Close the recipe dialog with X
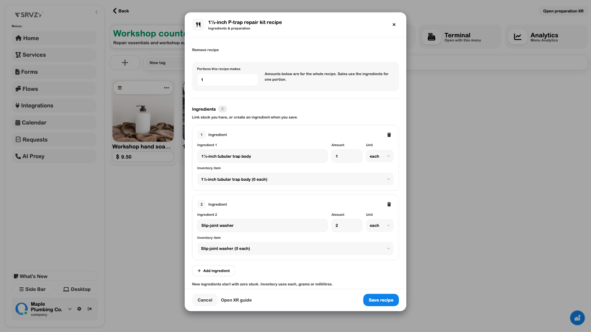This screenshot has width=591, height=332. coord(394,24)
